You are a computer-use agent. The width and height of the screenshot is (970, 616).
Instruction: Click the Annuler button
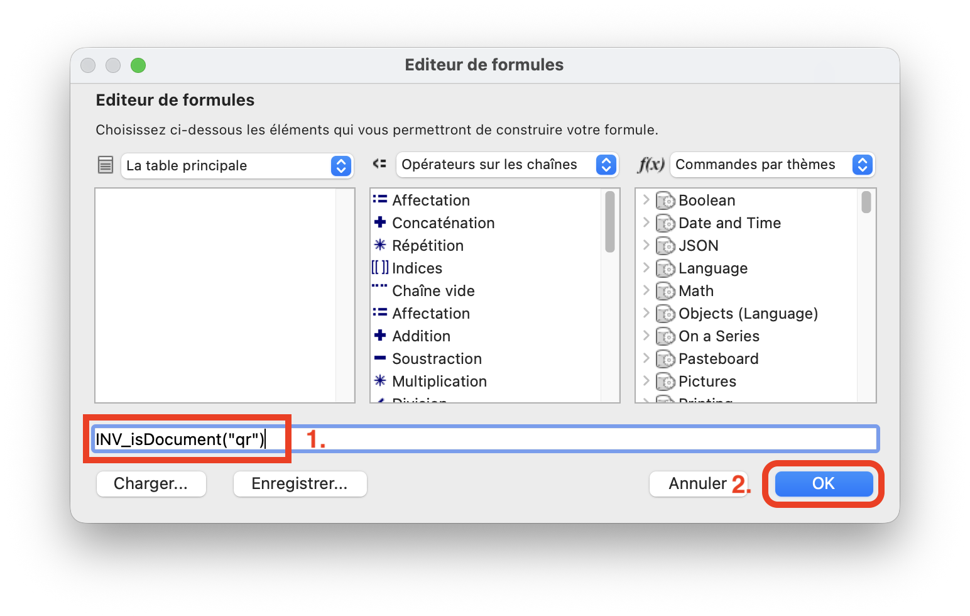(697, 483)
